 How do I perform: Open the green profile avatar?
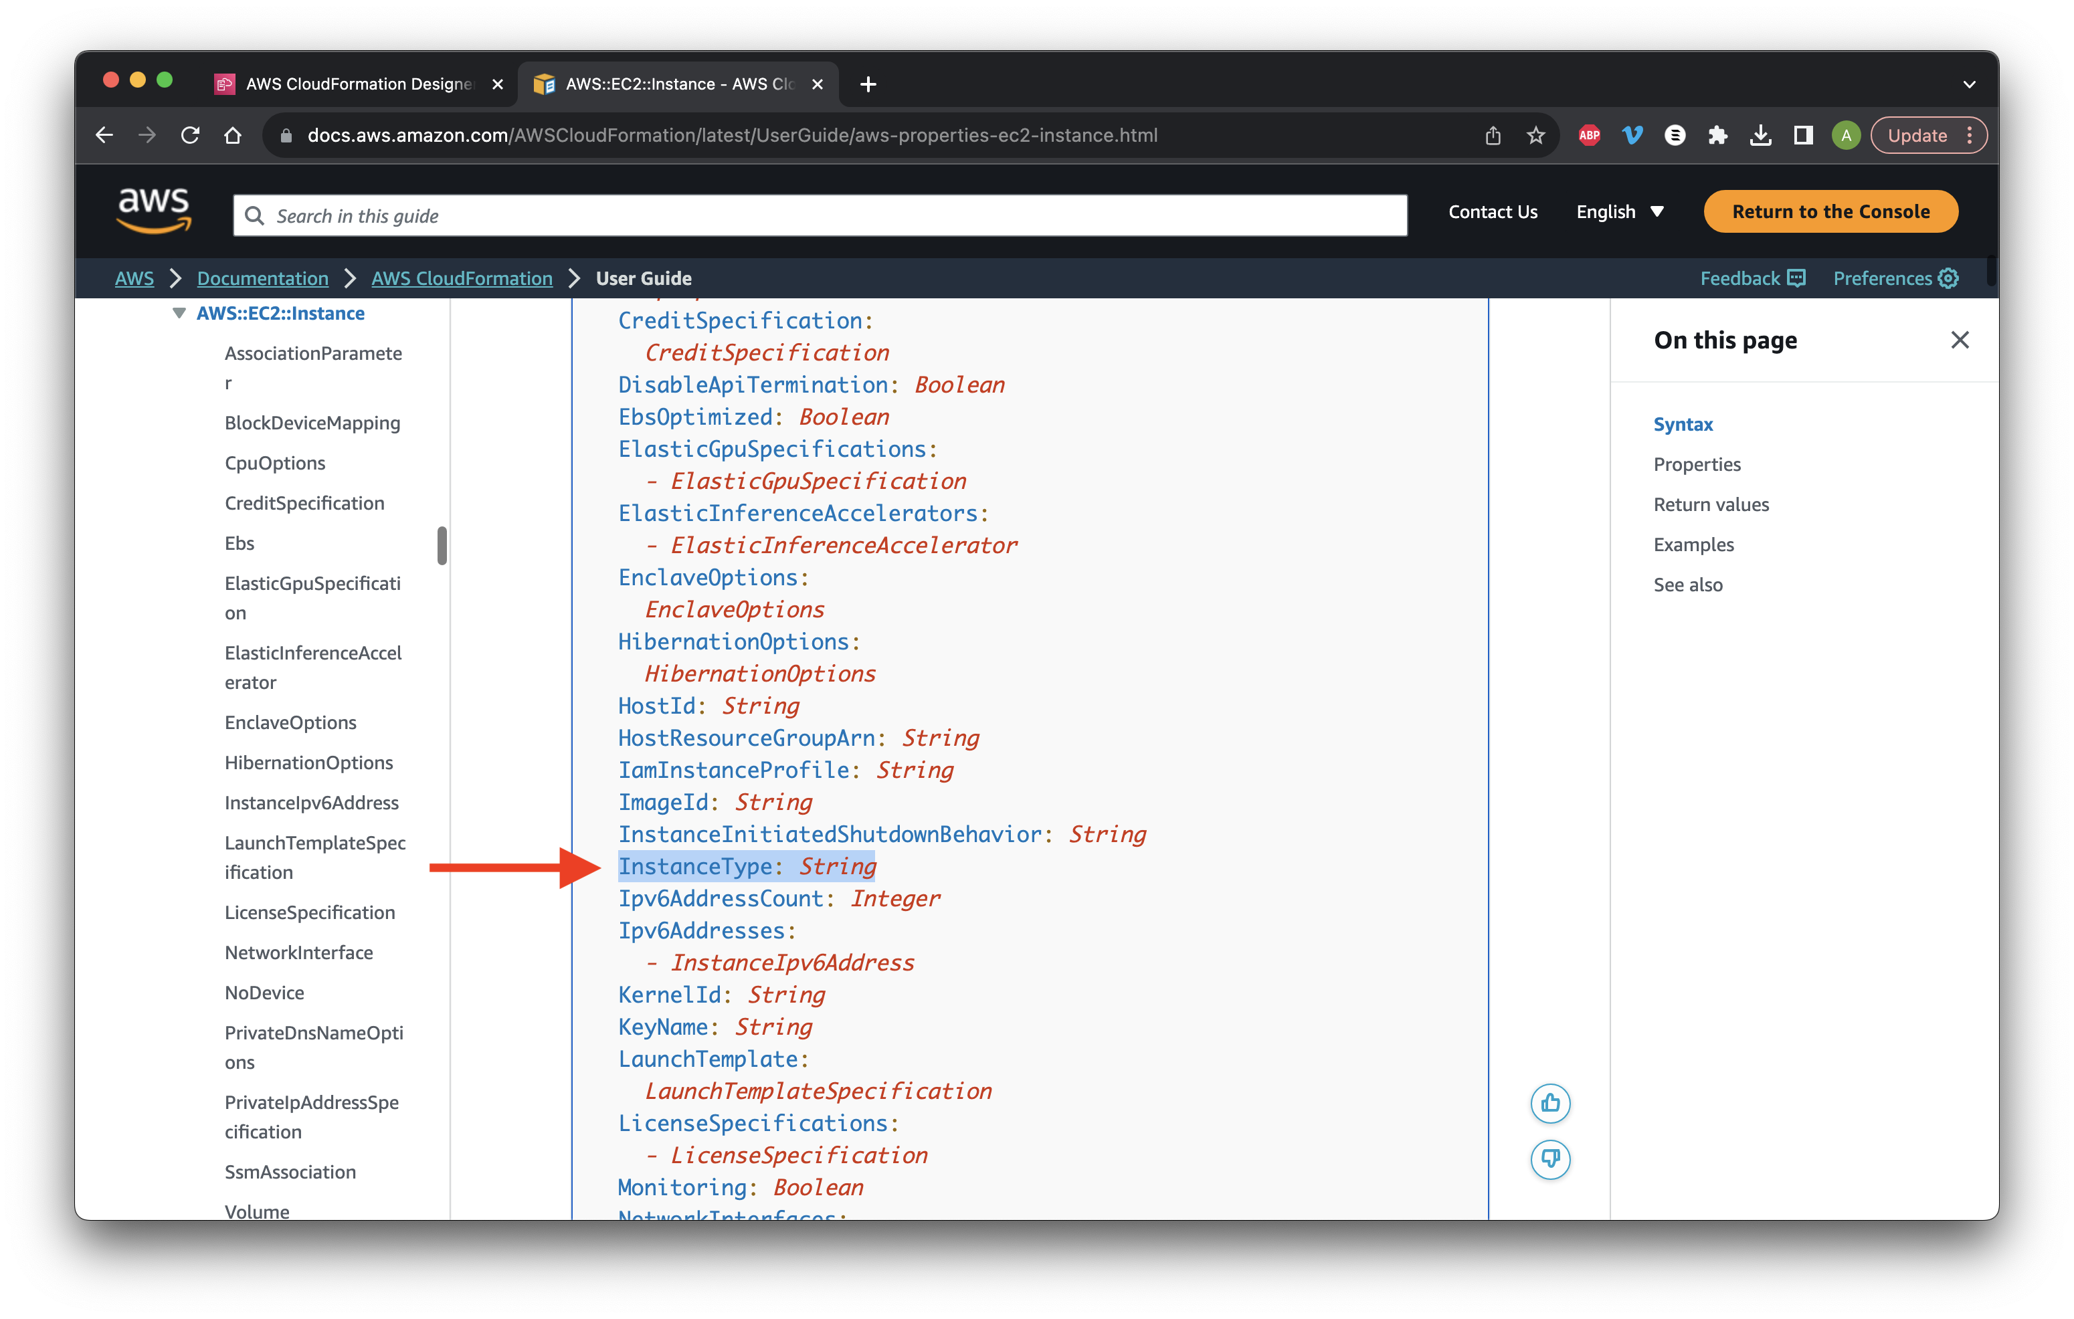coord(1845,135)
